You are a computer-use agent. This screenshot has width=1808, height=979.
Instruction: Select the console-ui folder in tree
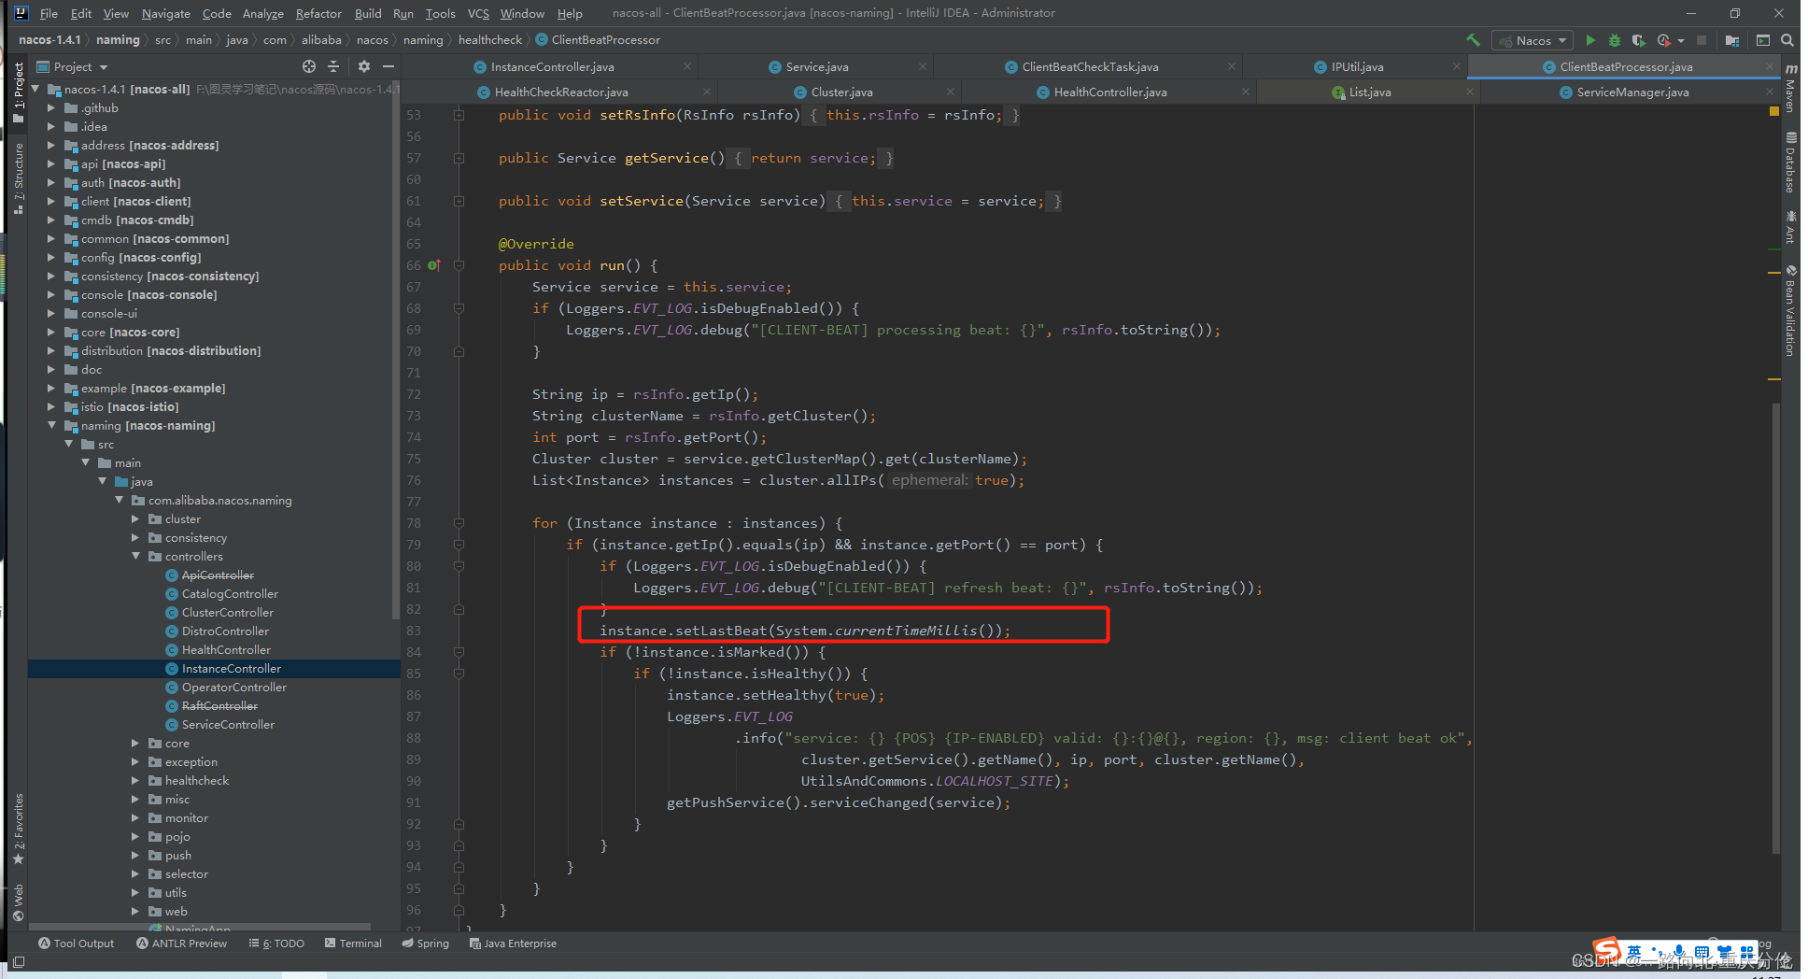pyautogui.click(x=108, y=314)
